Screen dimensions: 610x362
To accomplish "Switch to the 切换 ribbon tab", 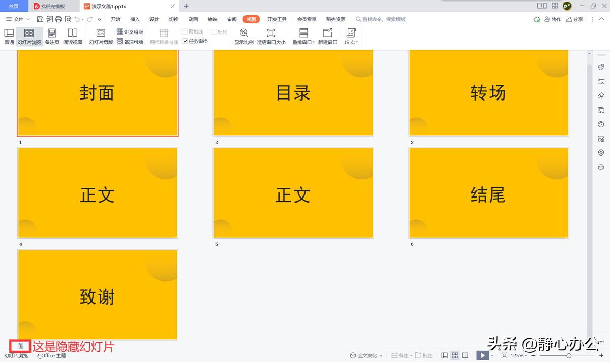I will point(173,19).
